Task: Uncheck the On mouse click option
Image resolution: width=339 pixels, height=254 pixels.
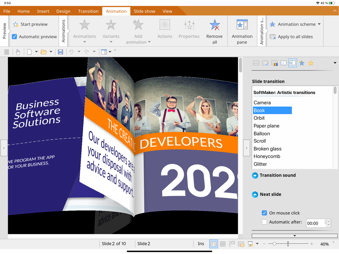Action: (x=264, y=213)
